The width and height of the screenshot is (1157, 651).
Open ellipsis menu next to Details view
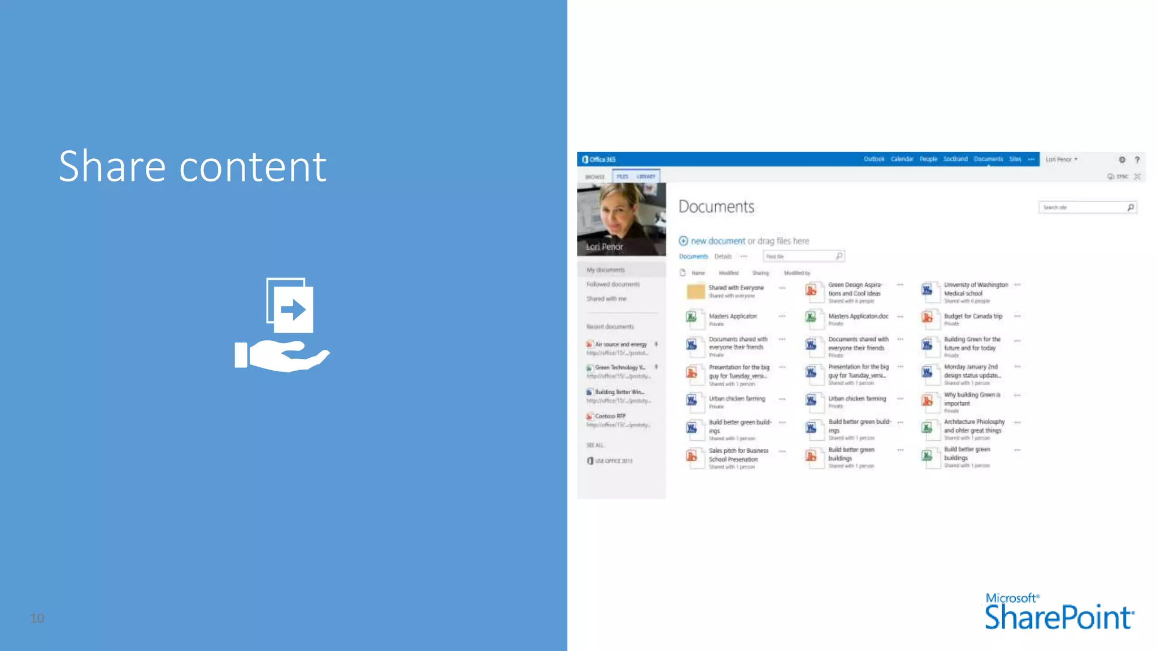744,257
